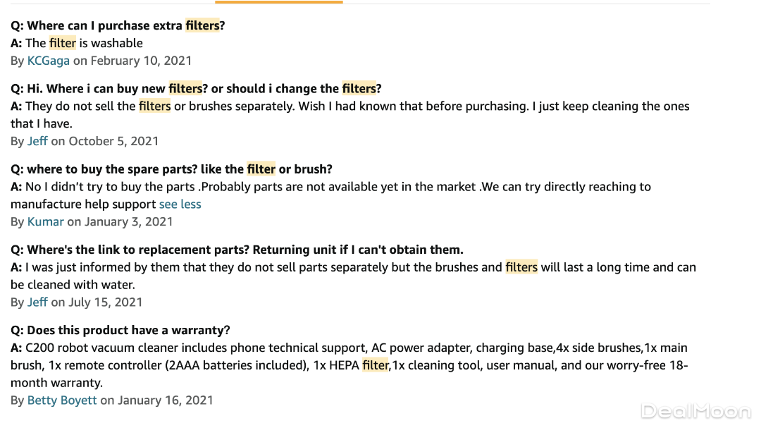Click highlighted "filter" in "The filter is washable"
The width and height of the screenshot is (761, 428).
[x=63, y=43]
